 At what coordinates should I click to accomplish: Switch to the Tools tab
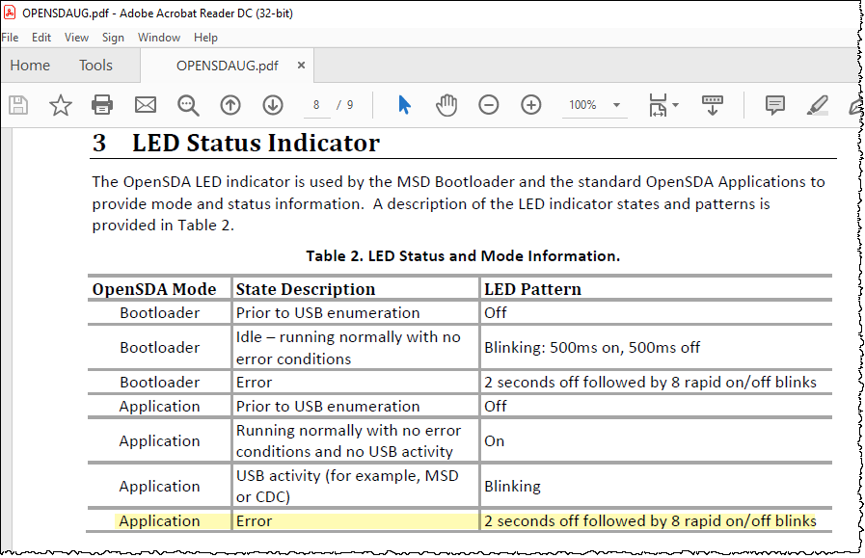click(x=95, y=65)
